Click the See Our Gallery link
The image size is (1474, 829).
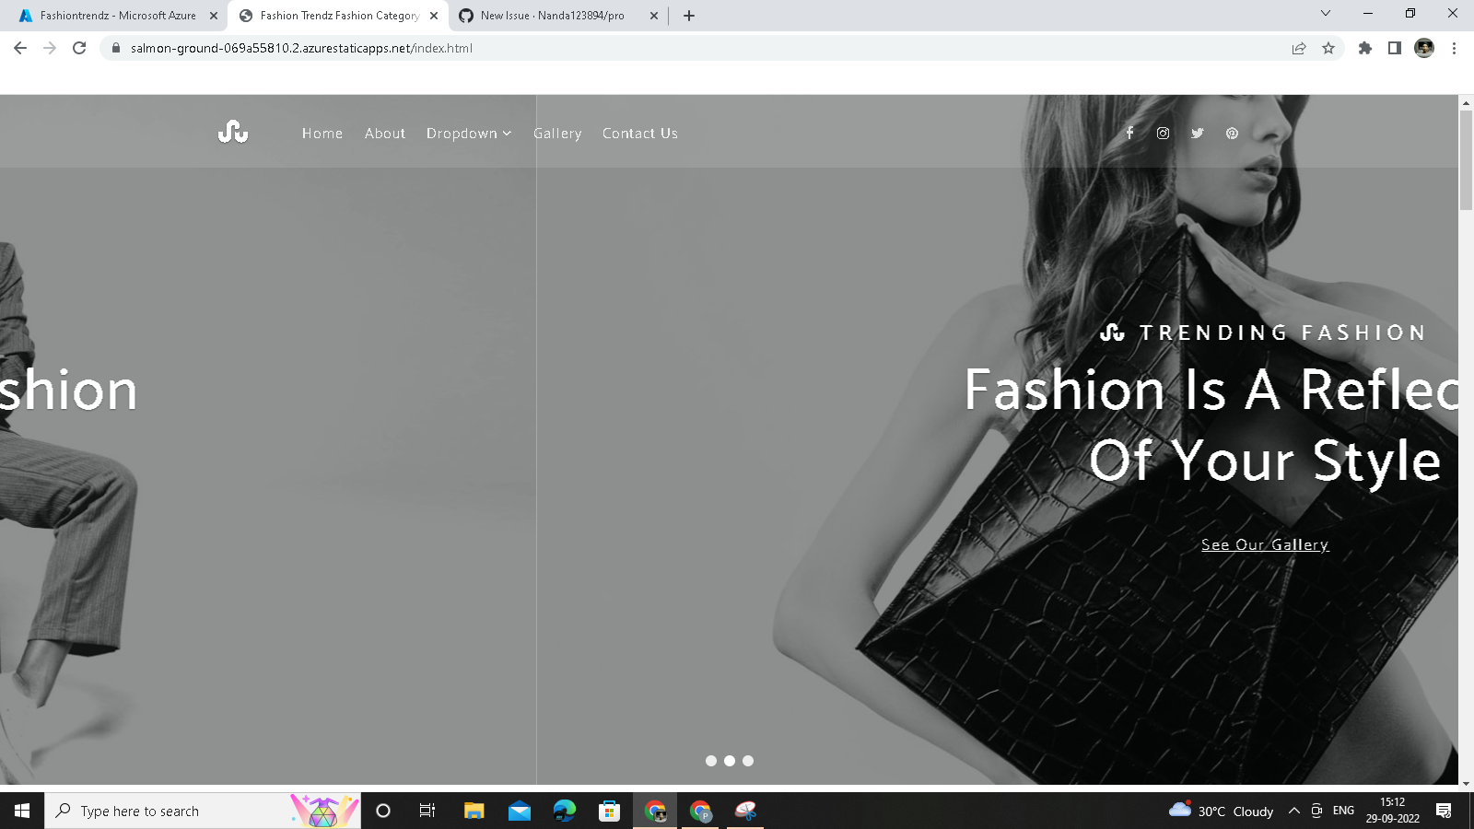click(x=1266, y=544)
